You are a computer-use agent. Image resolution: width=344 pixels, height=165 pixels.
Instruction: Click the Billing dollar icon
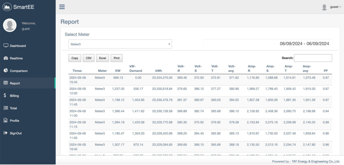[x=5, y=96]
